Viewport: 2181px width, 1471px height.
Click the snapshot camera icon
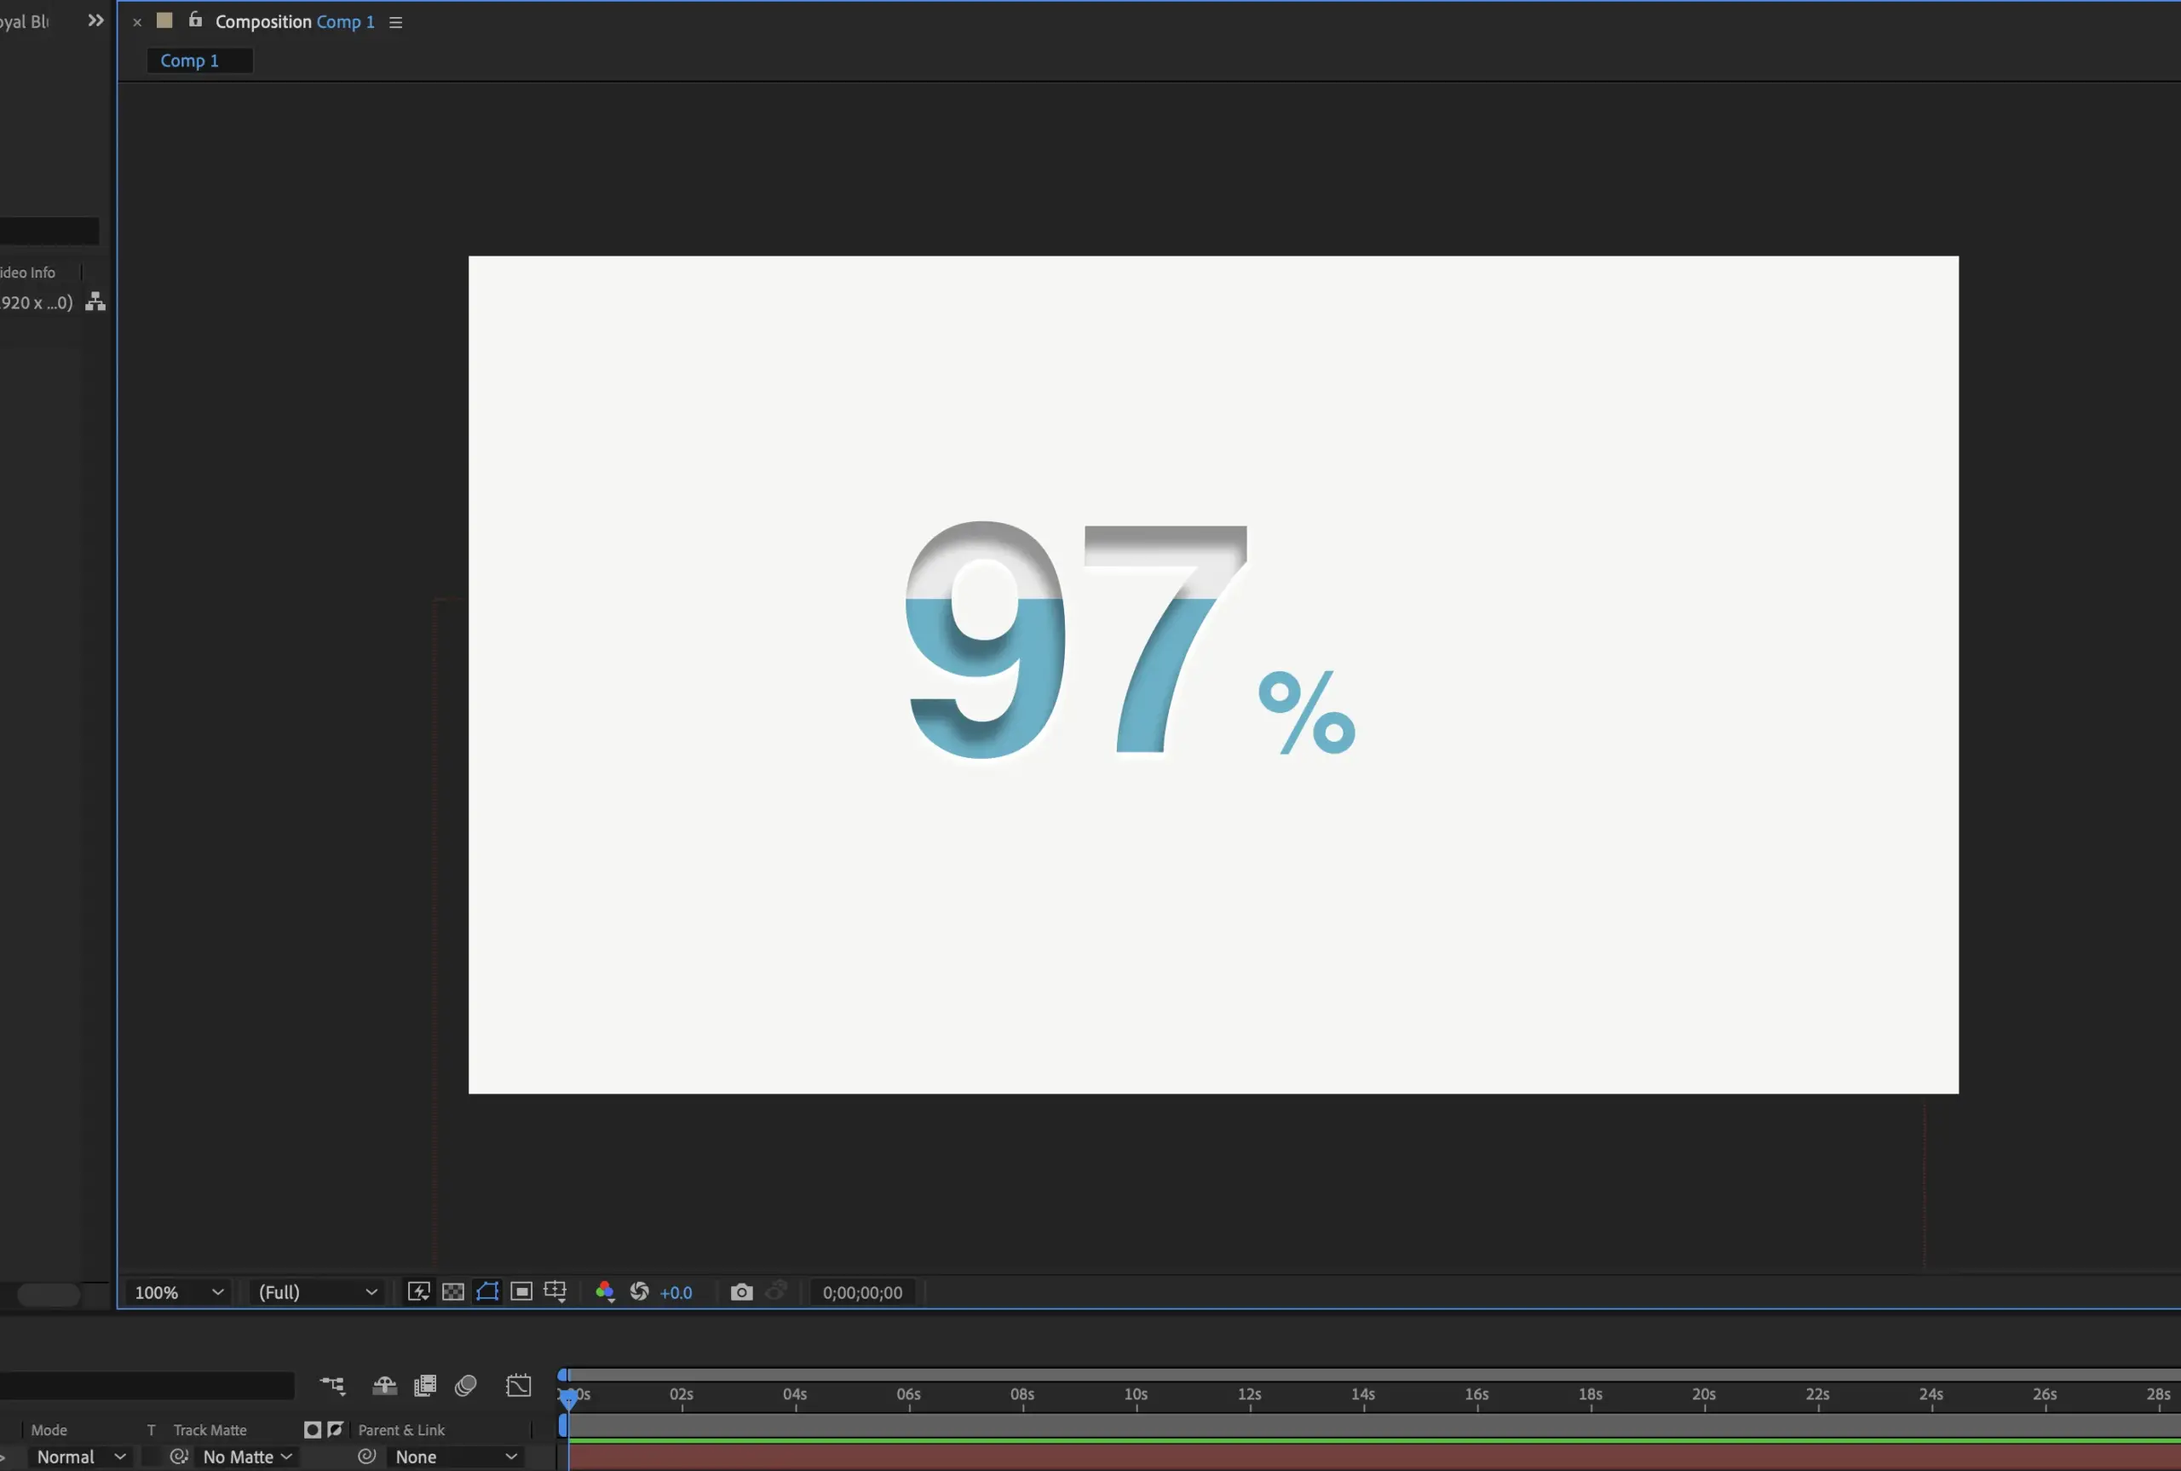click(x=740, y=1292)
